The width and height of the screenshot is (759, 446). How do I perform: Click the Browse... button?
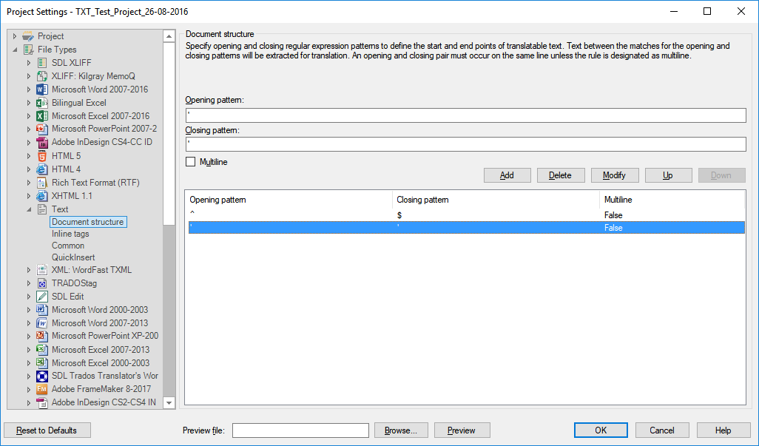tap(401, 430)
